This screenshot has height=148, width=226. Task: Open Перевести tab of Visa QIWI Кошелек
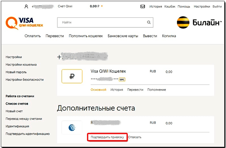135,90
